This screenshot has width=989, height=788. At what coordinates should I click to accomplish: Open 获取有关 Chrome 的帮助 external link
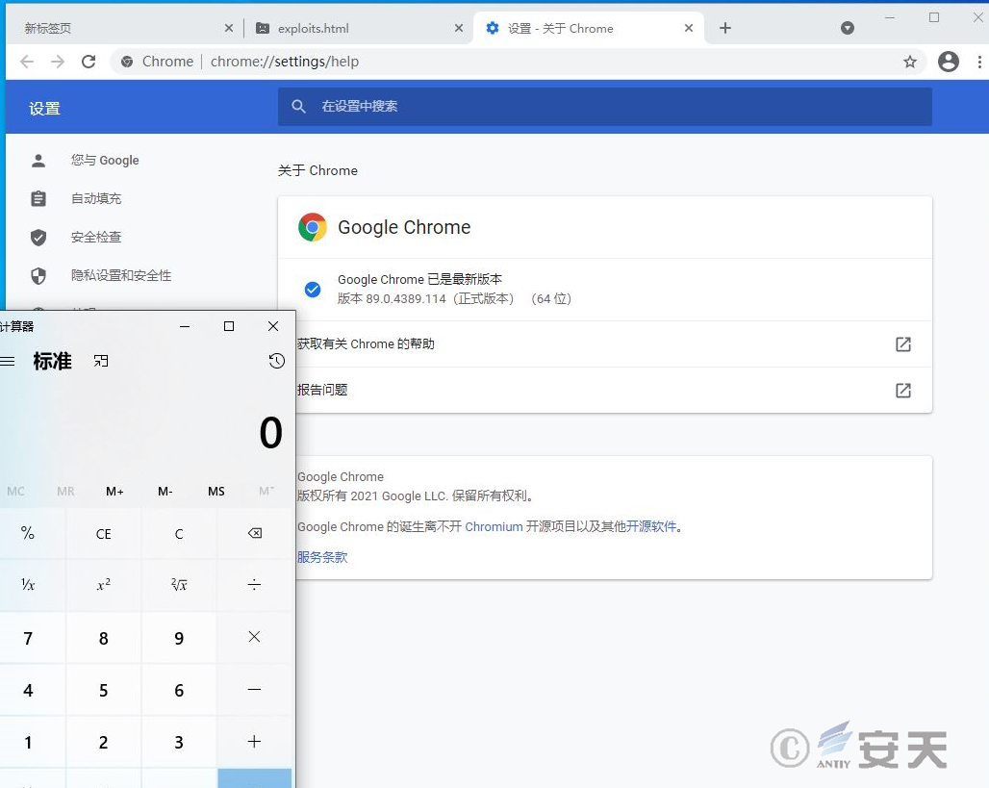[604, 343]
